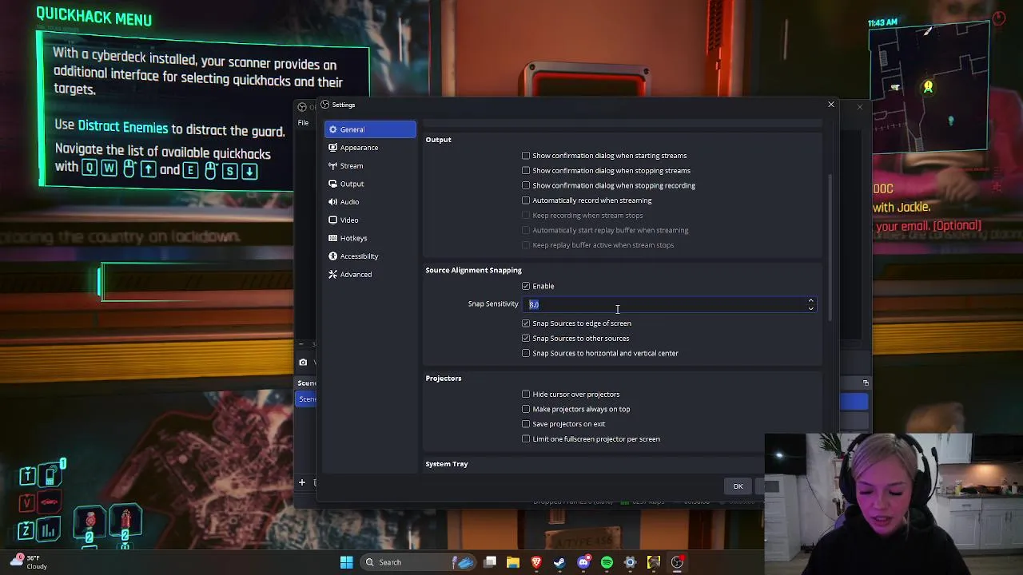The image size is (1023, 575).
Task: Close the Settings dialog with the X
Action: point(830,105)
